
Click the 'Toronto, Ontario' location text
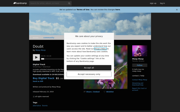138,61
